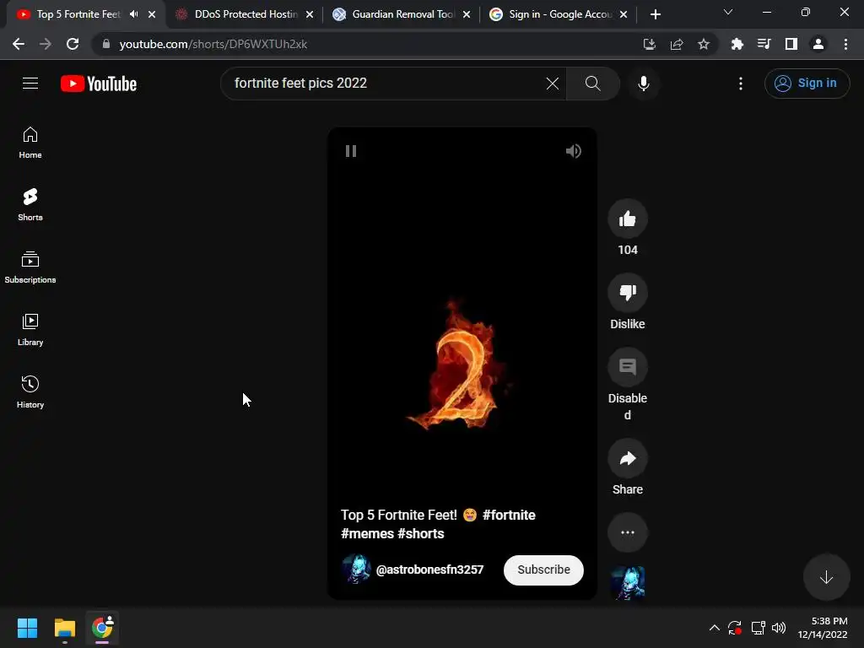This screenshot has width=864, height=648.
Task: Close the DDoS Protected Hosting tab
Action: click(x=310, y=15)
